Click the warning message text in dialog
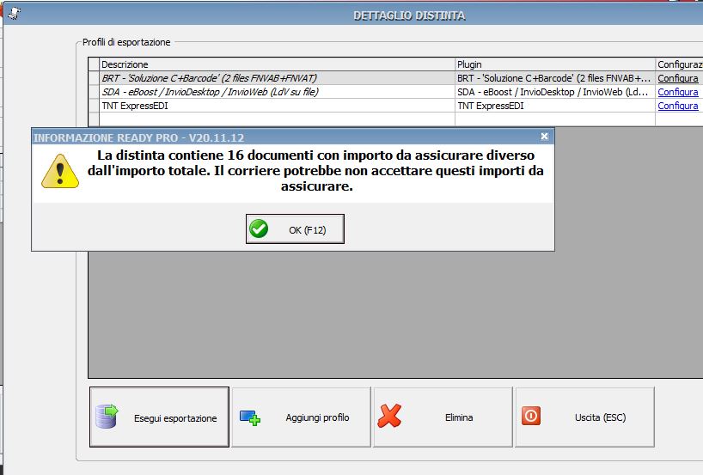This screenshot has height=475, width=703. (x=315, y=171)
